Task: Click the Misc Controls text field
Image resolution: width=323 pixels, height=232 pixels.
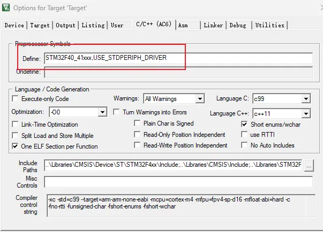Action: tap(178, 182)
